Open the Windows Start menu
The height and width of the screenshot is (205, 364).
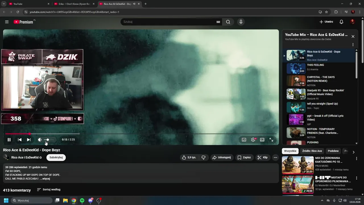pyautogui.click(x=6, y=200)
